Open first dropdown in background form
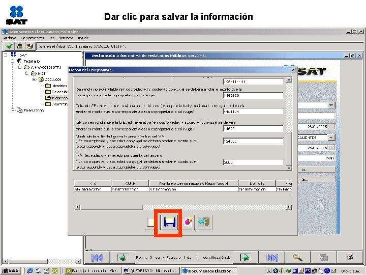366x275 pixels. [331, 105]
